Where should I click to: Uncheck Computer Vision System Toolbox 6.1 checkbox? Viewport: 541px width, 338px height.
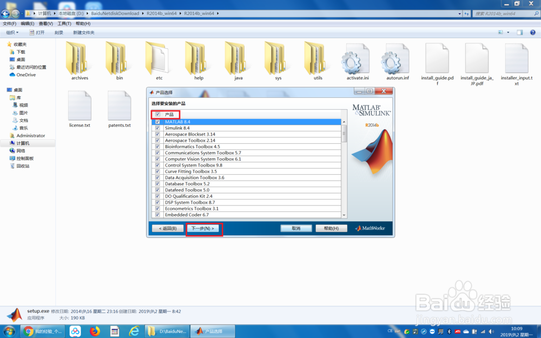click(x=157, y=159)
